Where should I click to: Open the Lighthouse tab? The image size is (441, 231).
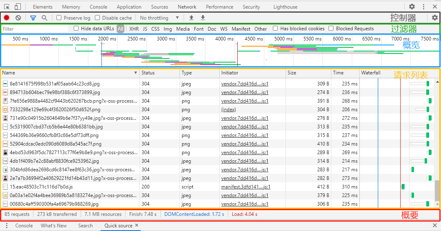click(285, 7)
